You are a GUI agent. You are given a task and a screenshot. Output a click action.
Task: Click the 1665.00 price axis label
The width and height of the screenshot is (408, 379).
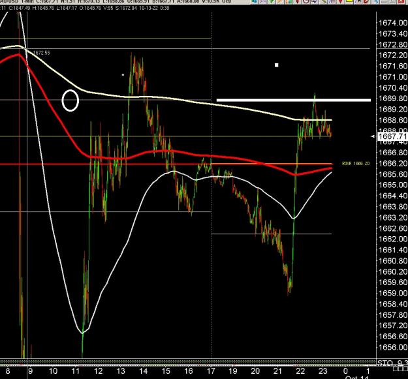392,185
